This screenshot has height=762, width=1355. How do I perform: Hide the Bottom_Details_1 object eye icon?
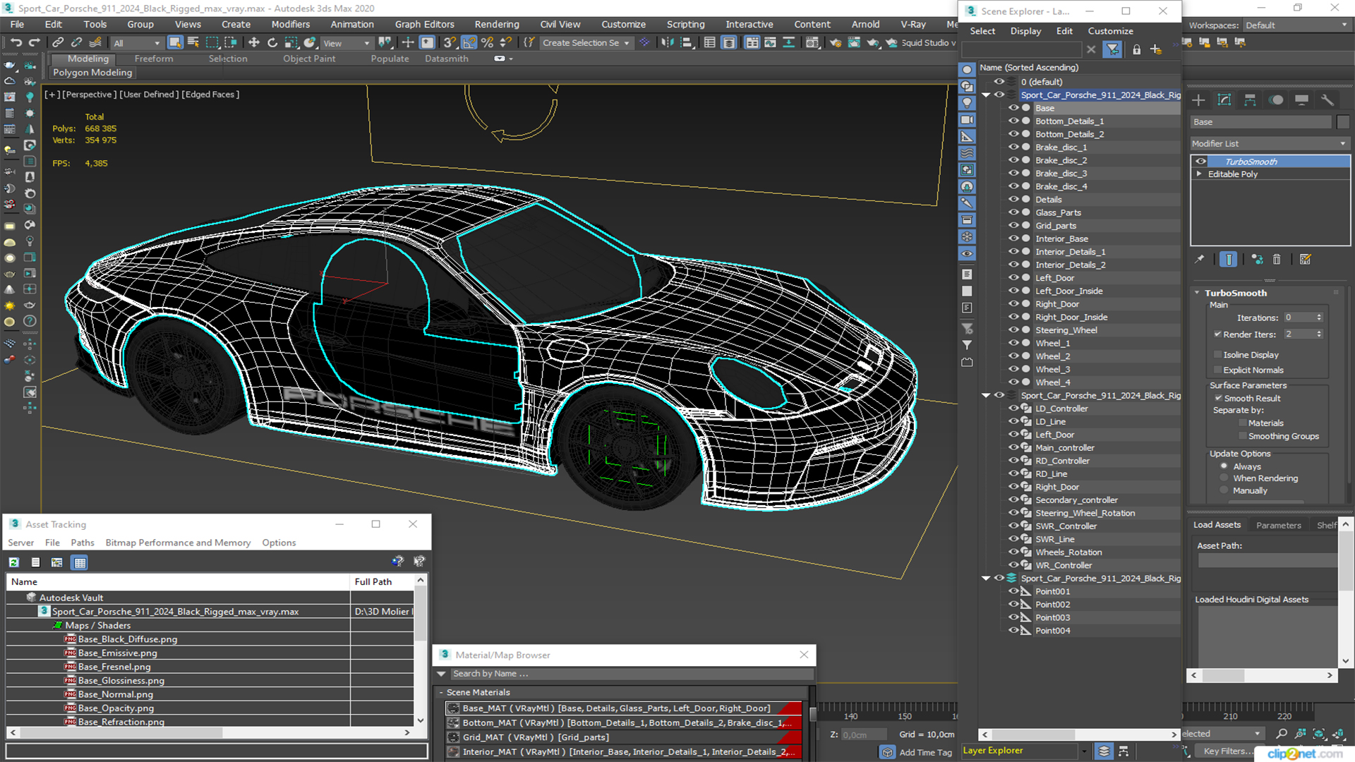[1013, 121]
